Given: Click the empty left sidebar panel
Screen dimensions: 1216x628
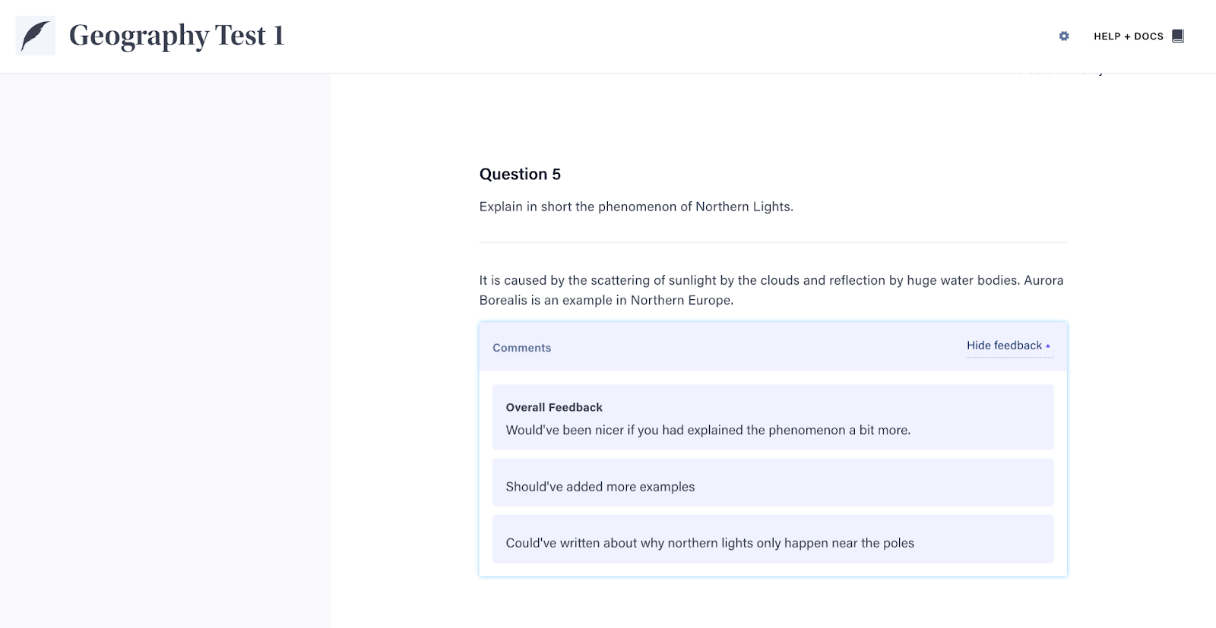Looking at the screenshot, I should tap(165, 351).
